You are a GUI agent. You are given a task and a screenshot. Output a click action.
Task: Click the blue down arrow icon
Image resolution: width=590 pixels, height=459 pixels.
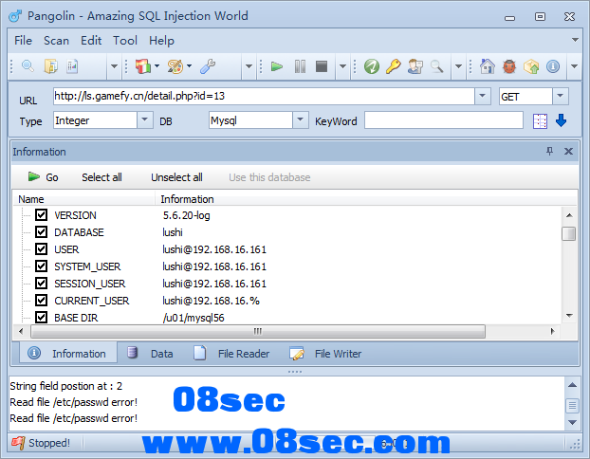561,120
